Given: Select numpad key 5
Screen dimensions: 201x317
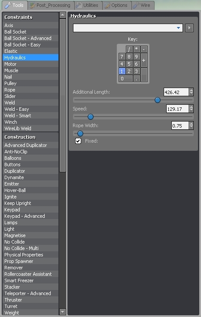Looking at the screenshot, I should 129,64.
